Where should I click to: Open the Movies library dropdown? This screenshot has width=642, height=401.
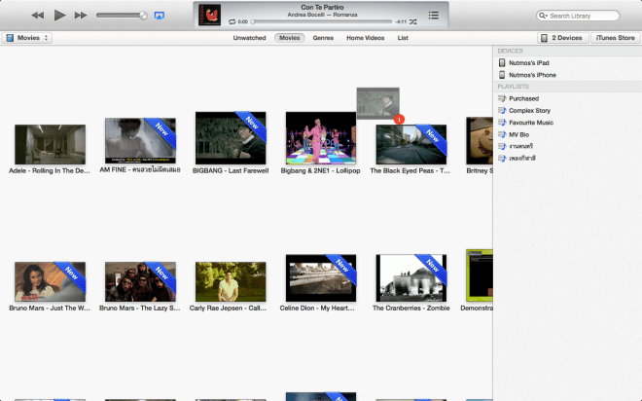point(27,38)
